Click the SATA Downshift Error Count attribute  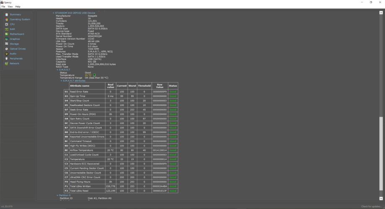(x=86, y=128)
